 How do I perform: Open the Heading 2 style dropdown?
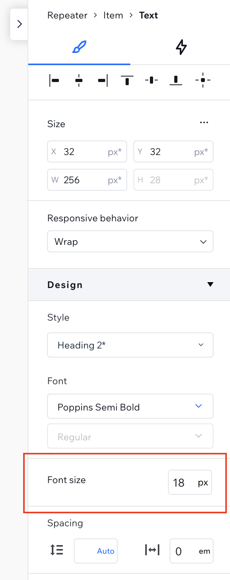pyautogui.click(x=130, y=345)
